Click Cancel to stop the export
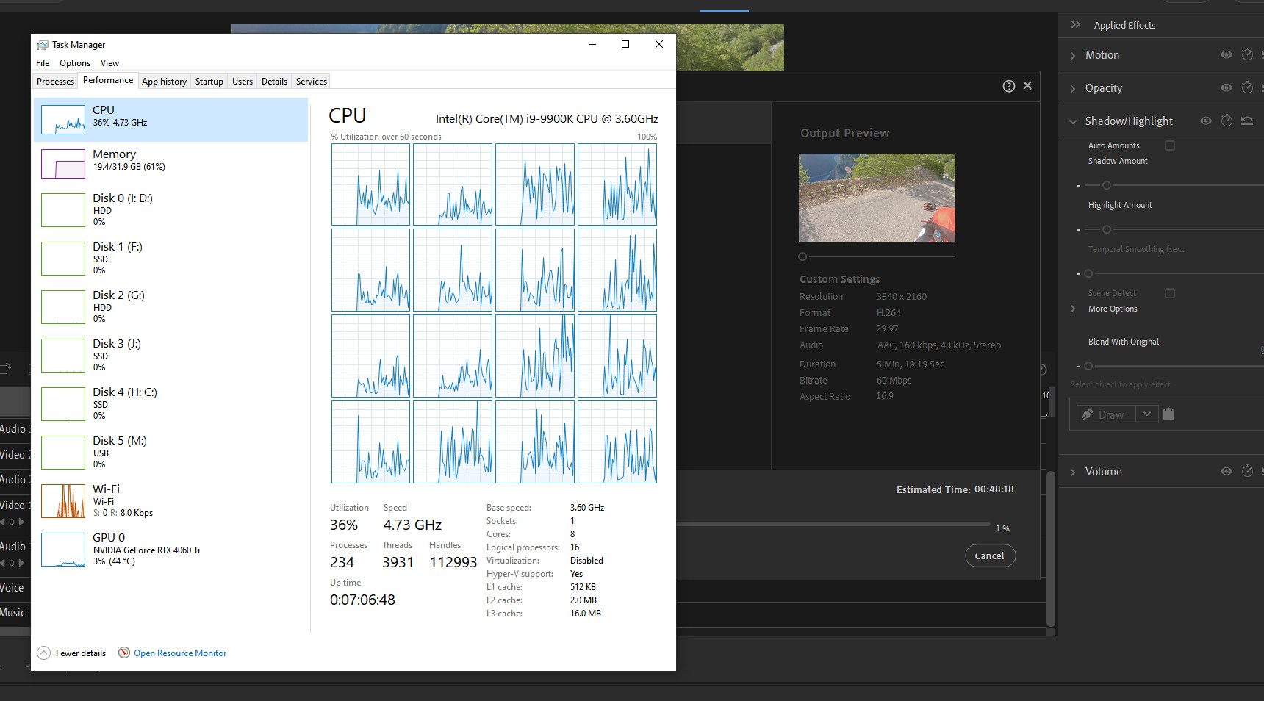This screenshot has width=1264, height=701. [990, 556]
